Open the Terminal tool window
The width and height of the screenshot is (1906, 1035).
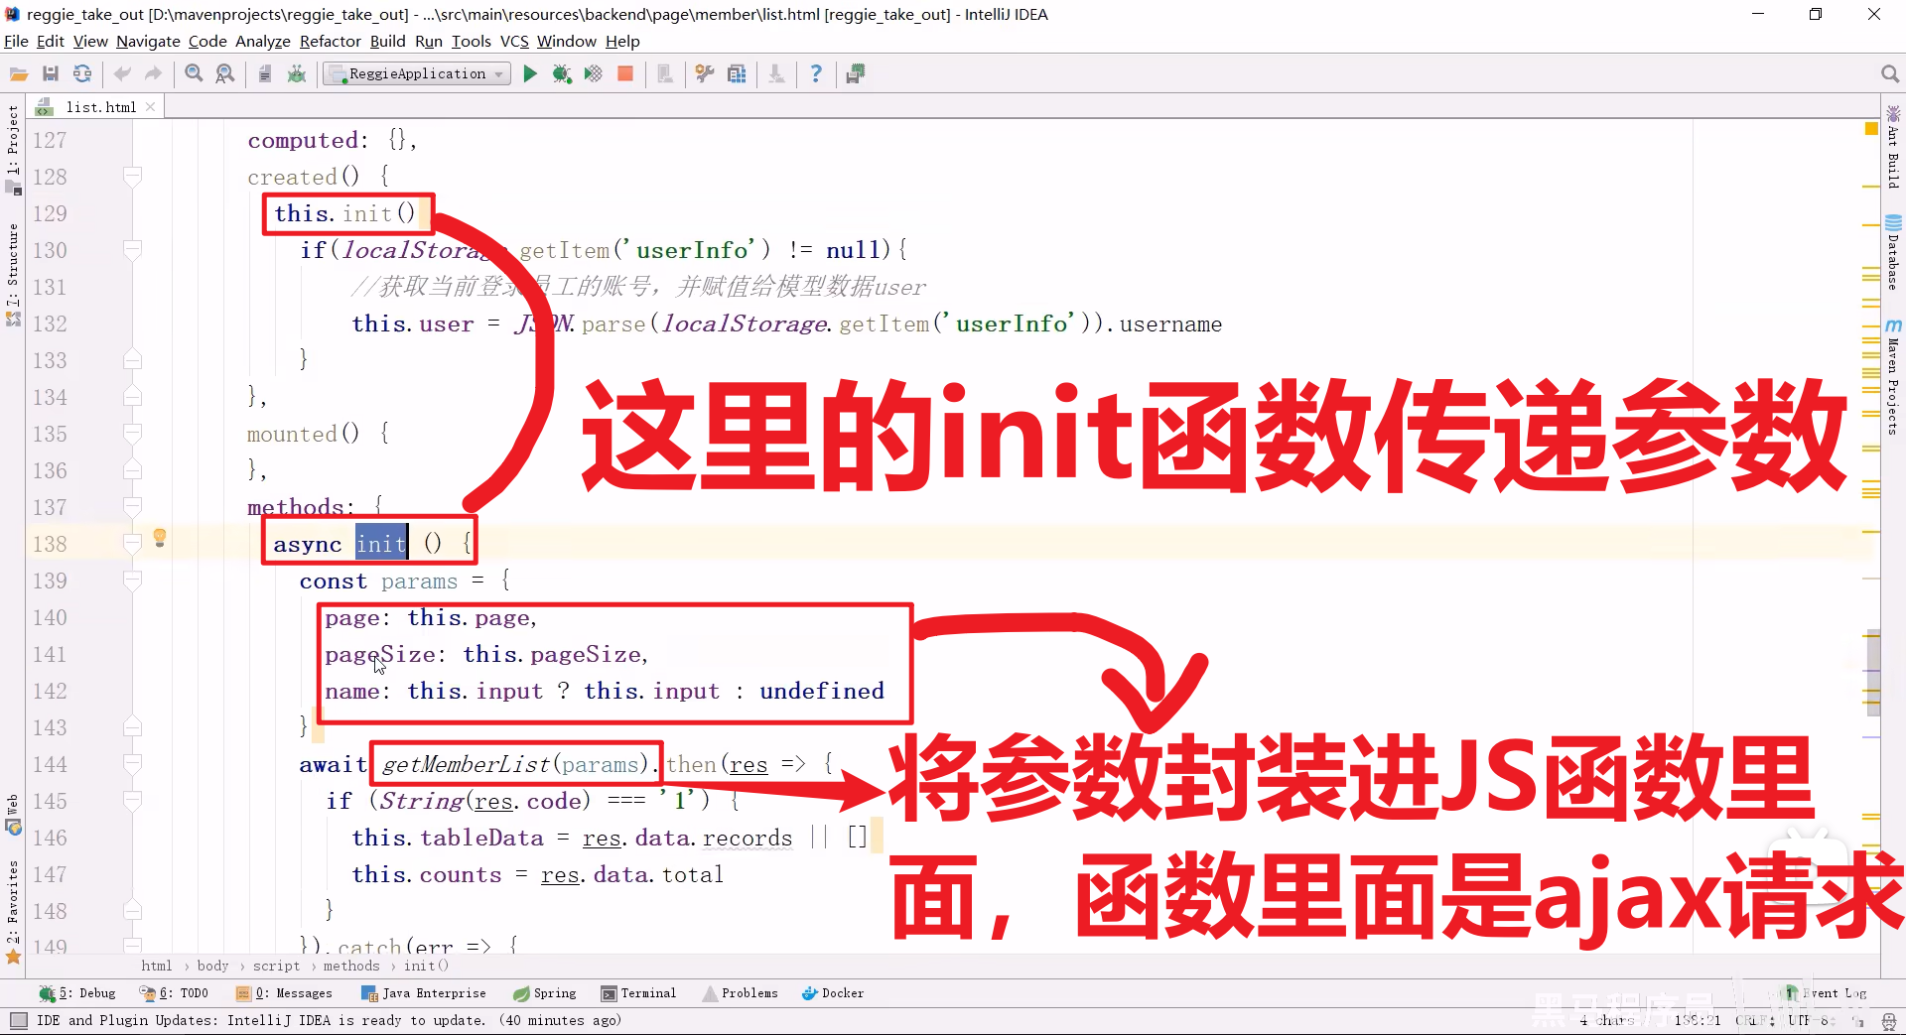[638, 993]
